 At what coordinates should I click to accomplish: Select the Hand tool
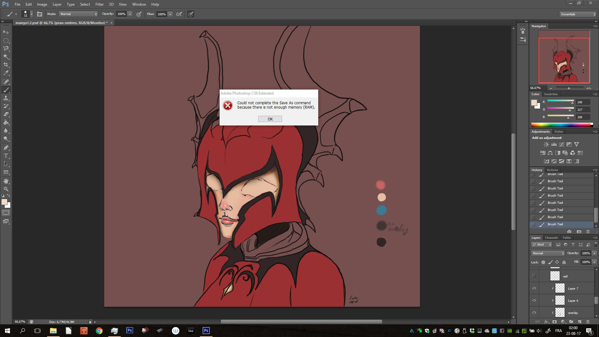pyautogui.click(x=6, y=181)
